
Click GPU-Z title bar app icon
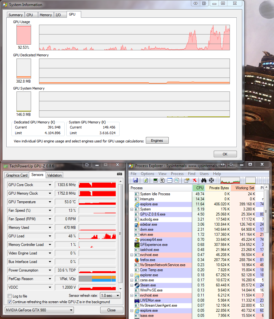[x=6, y=166]
